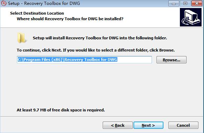Click the free disk space requirement text

click(61, 110)
